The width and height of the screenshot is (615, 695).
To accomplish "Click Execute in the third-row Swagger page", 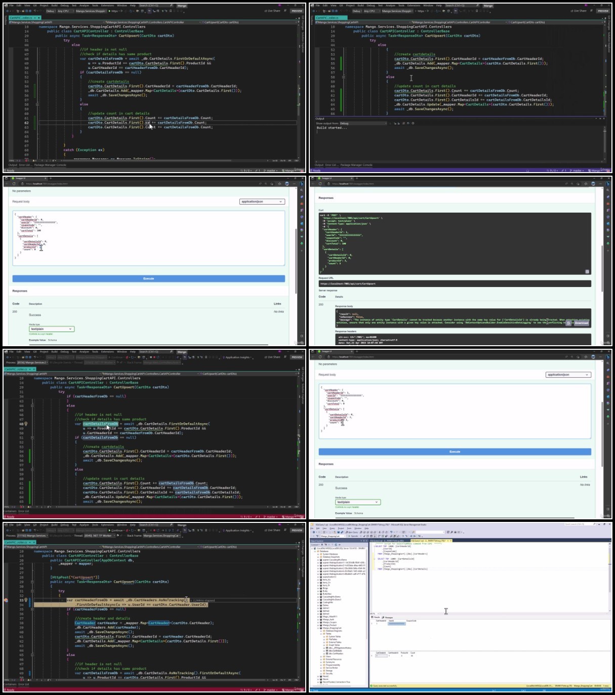I will pos(455,452).
